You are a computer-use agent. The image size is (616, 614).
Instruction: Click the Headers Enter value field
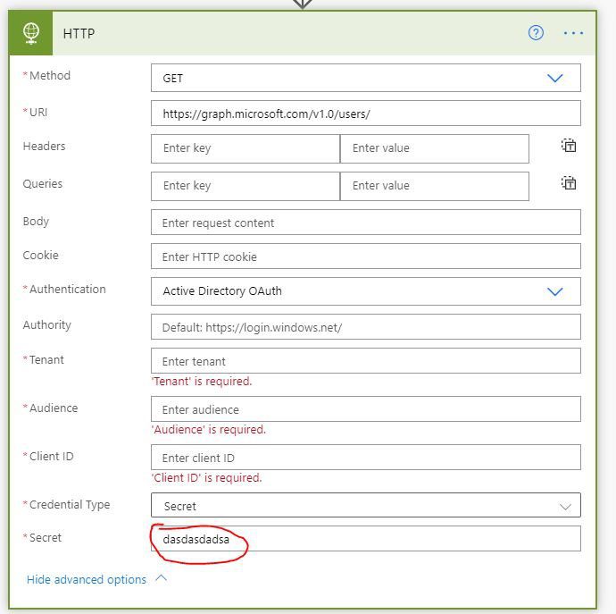pyautogui.click(x=435, y=148)
